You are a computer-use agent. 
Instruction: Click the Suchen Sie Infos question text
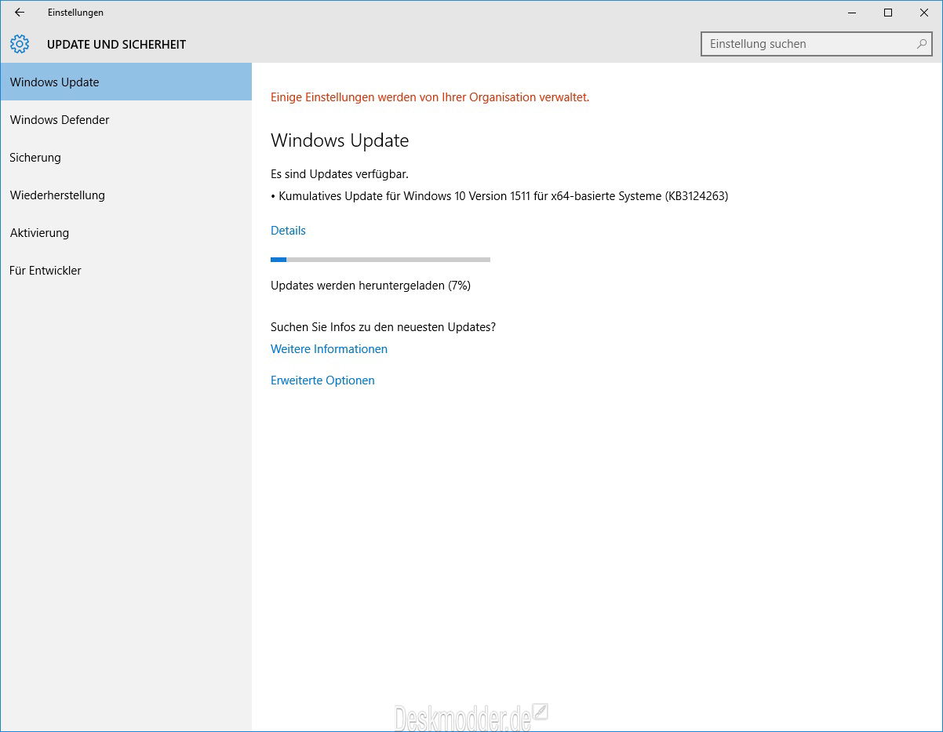tap(383, 327)
